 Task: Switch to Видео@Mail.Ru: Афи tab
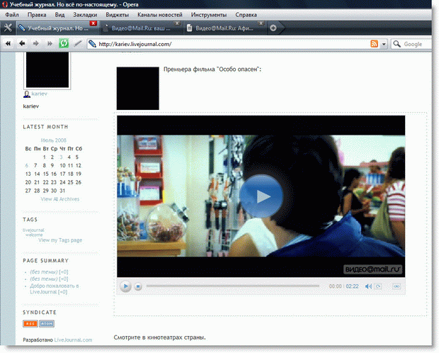pos(224,28)
